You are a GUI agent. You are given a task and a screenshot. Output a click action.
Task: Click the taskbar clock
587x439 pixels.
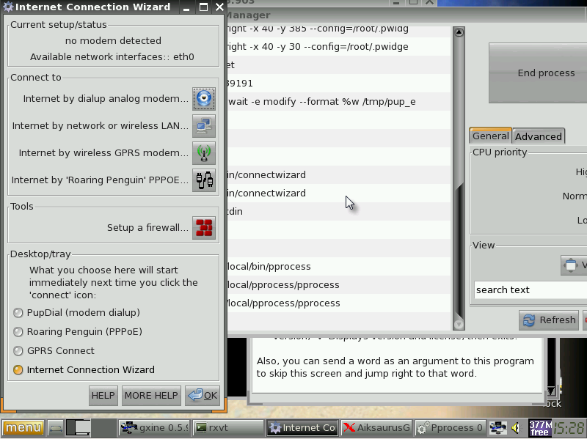tap(569, 428)
